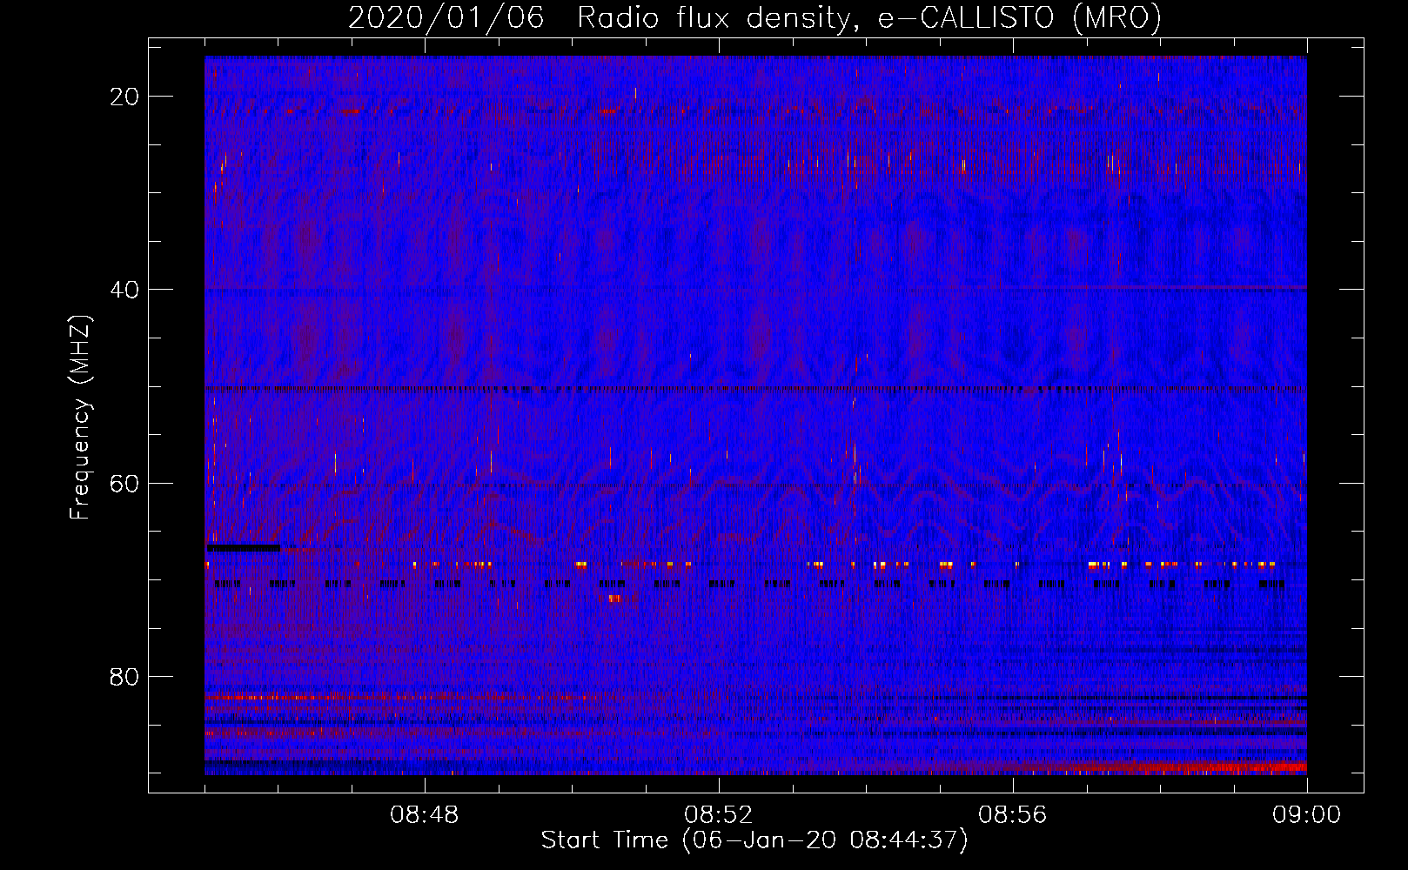Select the 'Frequency (MHZ)' axis label

click(80, 418)
